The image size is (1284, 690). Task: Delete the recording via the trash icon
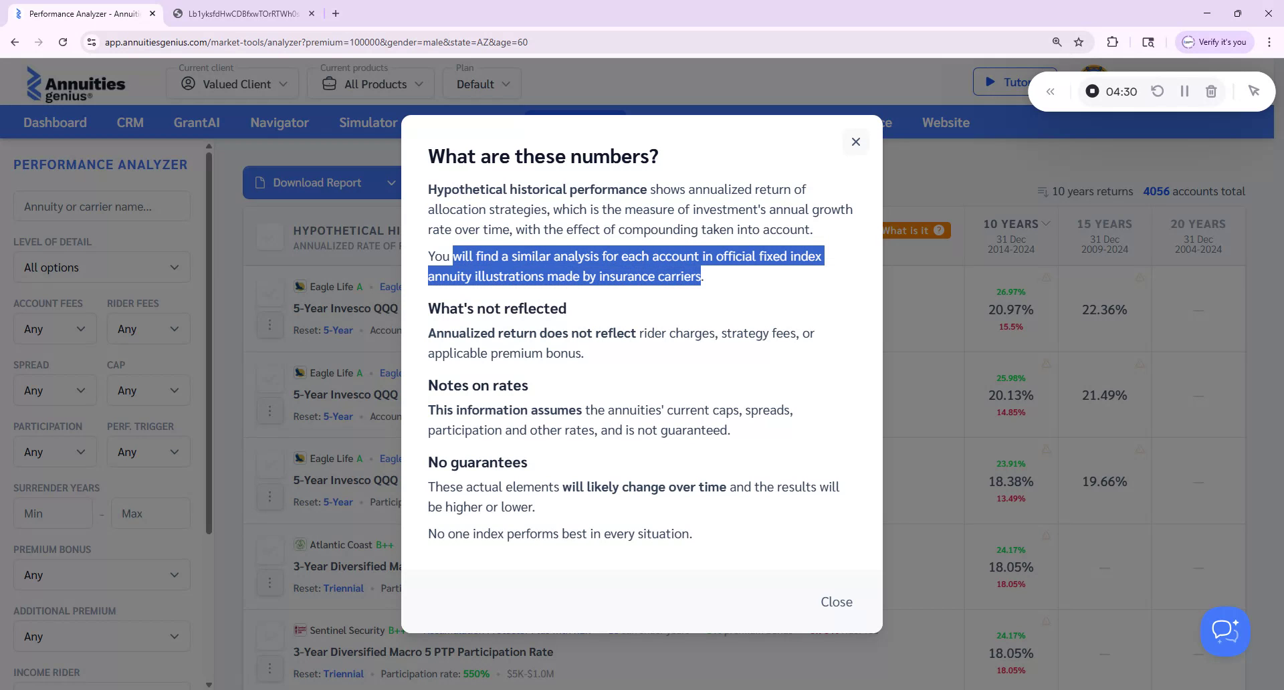[1211, 91]
